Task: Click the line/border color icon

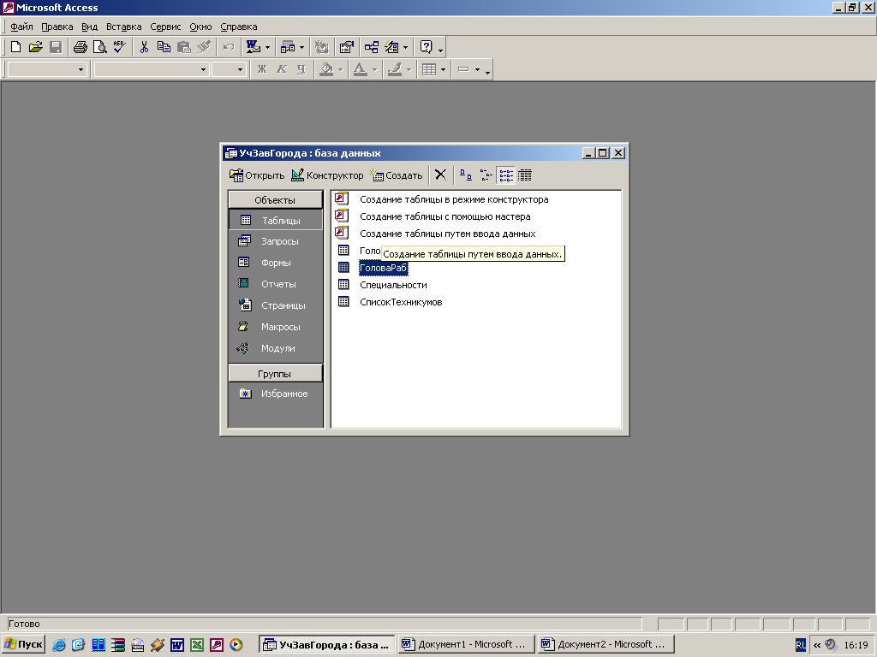Action: coord(395,69)
